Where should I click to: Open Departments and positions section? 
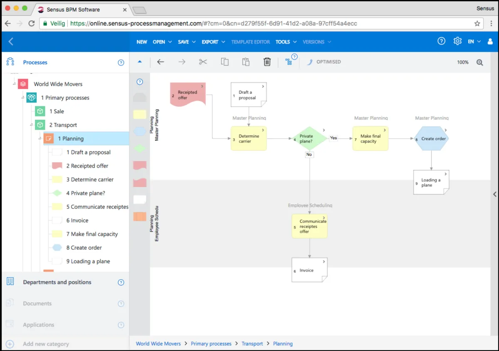click(57, 282)
